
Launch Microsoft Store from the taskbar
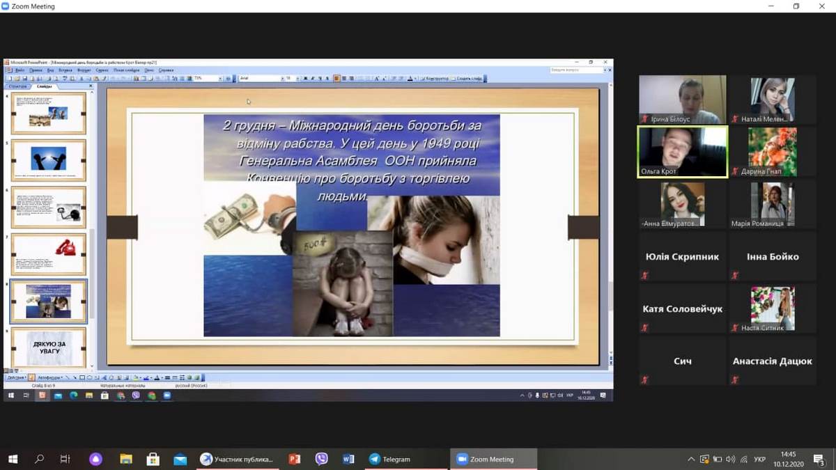[x=153, y=459]
